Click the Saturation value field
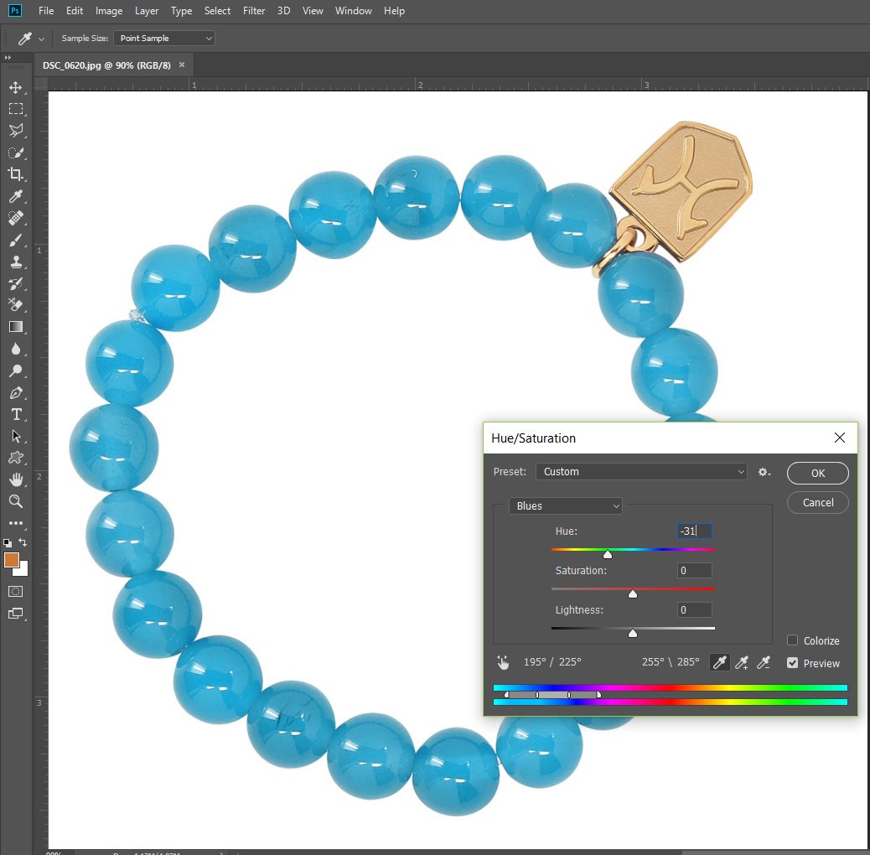This screenshot has width=870, height=855. click(695, 570)
